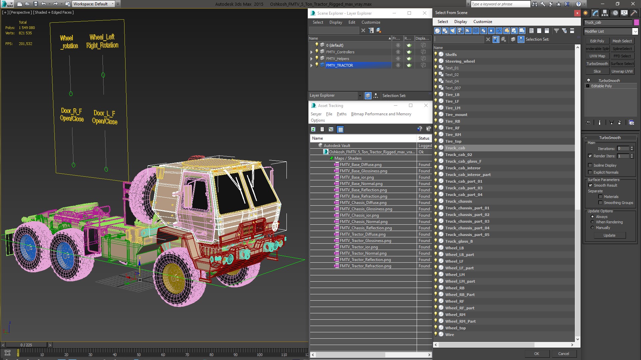Check the Explicit Normals option
Viewport: 641px width, 360px height.
(590, 172)
